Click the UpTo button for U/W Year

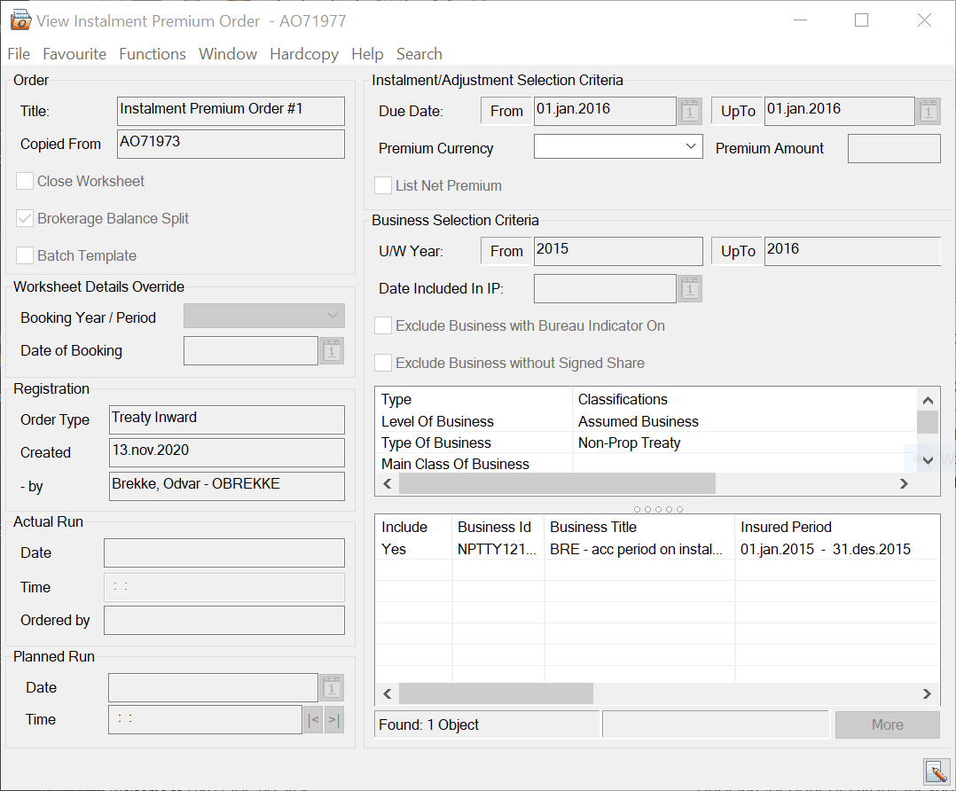click(x=736, y=251)
